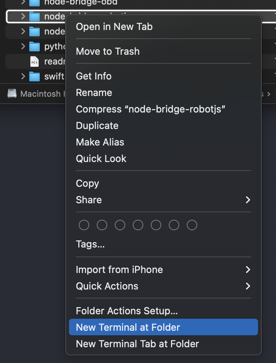Viewport: 276px width, 363px height.
Task: Click folder icon just below the highlighted row
Action: pos(34,31)
